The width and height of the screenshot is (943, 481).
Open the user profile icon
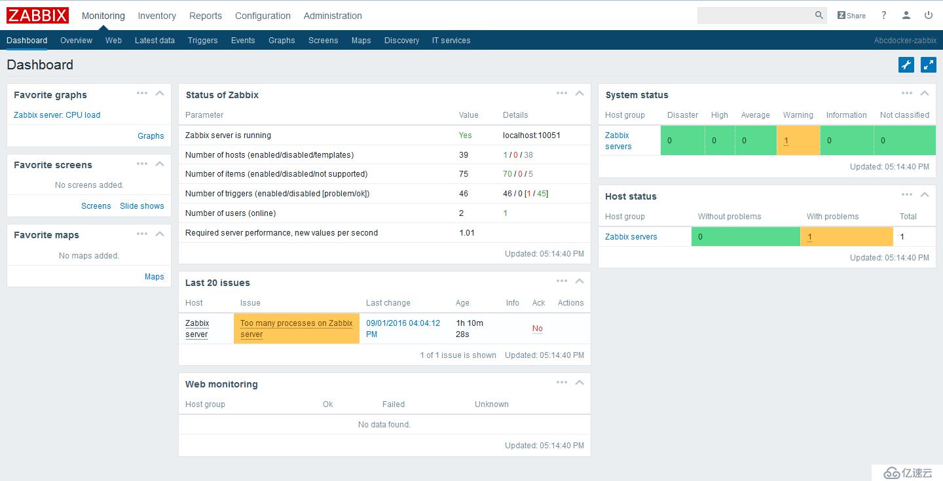(x=906, y=15)
